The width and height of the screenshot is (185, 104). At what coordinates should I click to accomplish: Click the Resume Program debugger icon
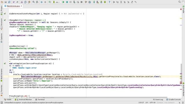[114, 2]
